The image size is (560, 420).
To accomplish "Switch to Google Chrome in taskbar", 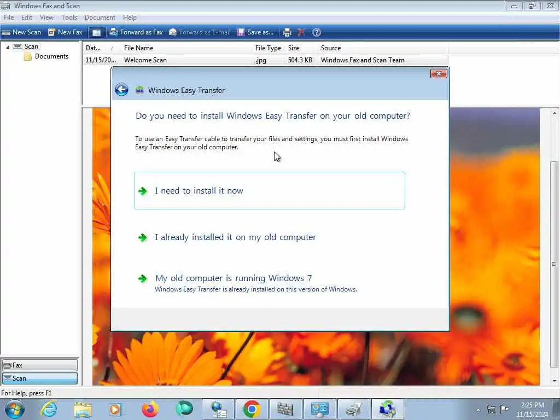I will pyautogui.click(x=252, y=409).
